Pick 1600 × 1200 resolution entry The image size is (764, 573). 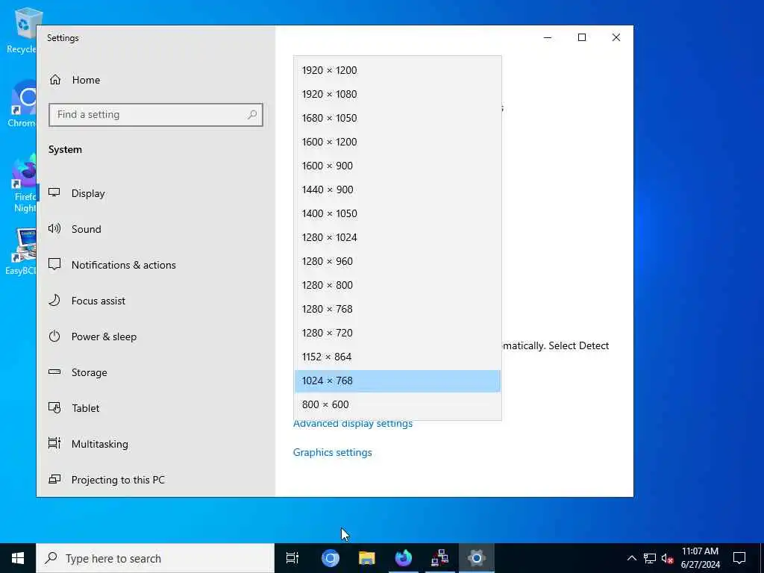pyautogui.click(x=397, y=142)
